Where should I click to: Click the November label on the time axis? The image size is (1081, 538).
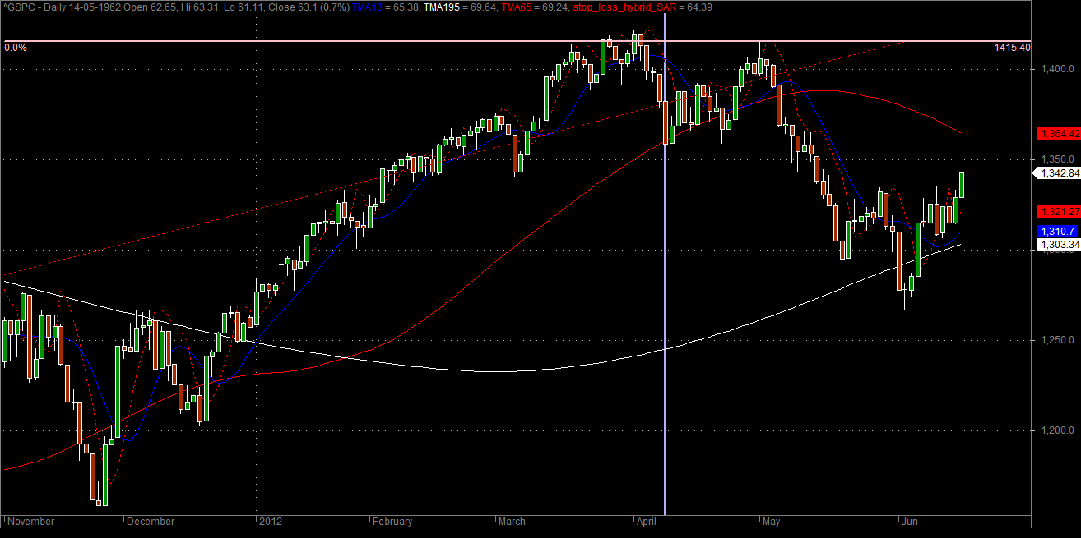click(x=32, y=522)
